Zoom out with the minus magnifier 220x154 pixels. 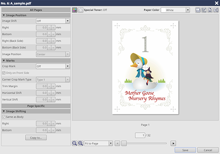(74, 143)
